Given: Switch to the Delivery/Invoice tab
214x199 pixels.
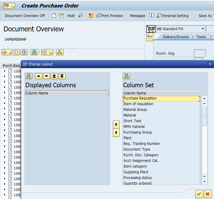Looking at the screenshot, I should point(175,37).
